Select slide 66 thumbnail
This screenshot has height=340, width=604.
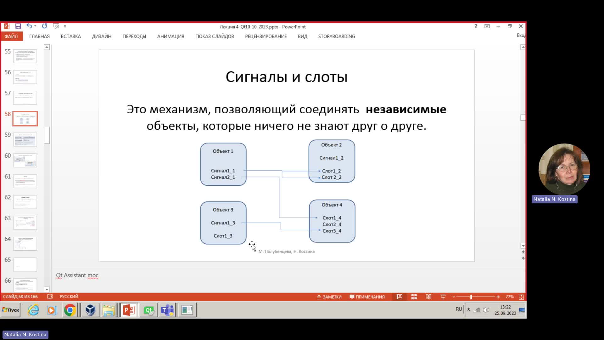[25, 285]
